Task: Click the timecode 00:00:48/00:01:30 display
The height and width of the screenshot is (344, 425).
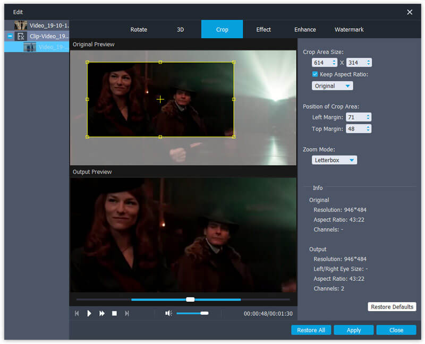Action: pos(268,314)
